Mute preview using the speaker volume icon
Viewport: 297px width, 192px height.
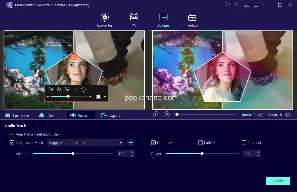pyautogui.click(x=287, y=115)
